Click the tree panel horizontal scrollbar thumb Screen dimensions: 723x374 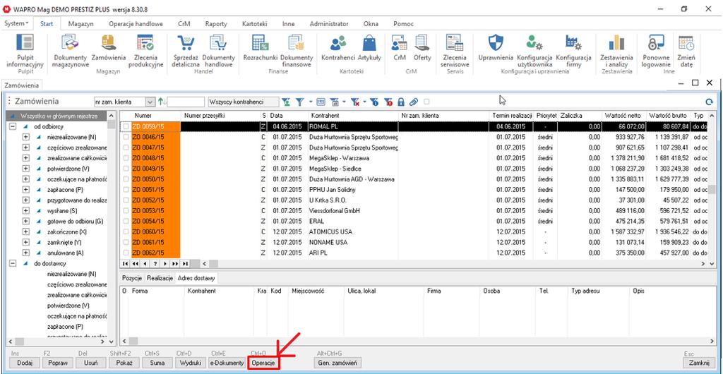click(19, 342)
